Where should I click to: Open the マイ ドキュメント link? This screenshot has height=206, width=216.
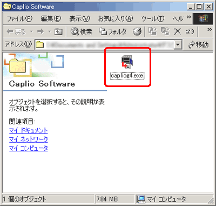[28, 130]
